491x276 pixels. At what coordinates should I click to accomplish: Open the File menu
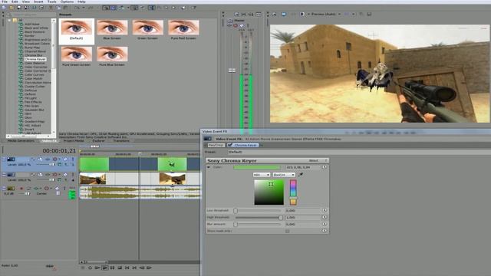tap(5, 2)
